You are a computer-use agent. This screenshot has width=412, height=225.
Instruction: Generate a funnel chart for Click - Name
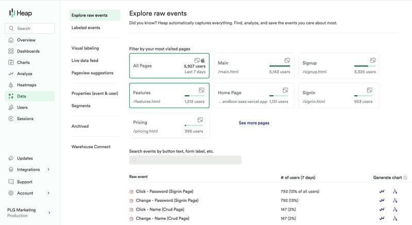click(395, 209)
